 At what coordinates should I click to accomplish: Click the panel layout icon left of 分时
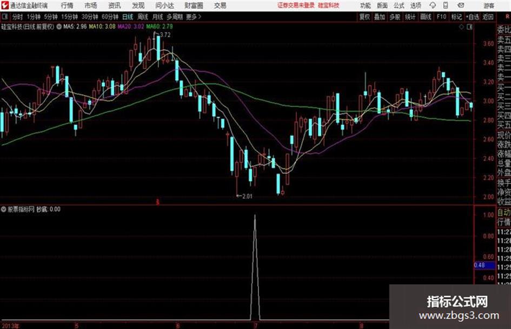point(4,17)
